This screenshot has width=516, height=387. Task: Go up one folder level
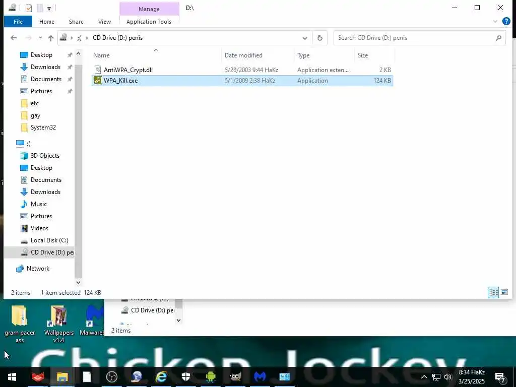[x=51, y=38]
